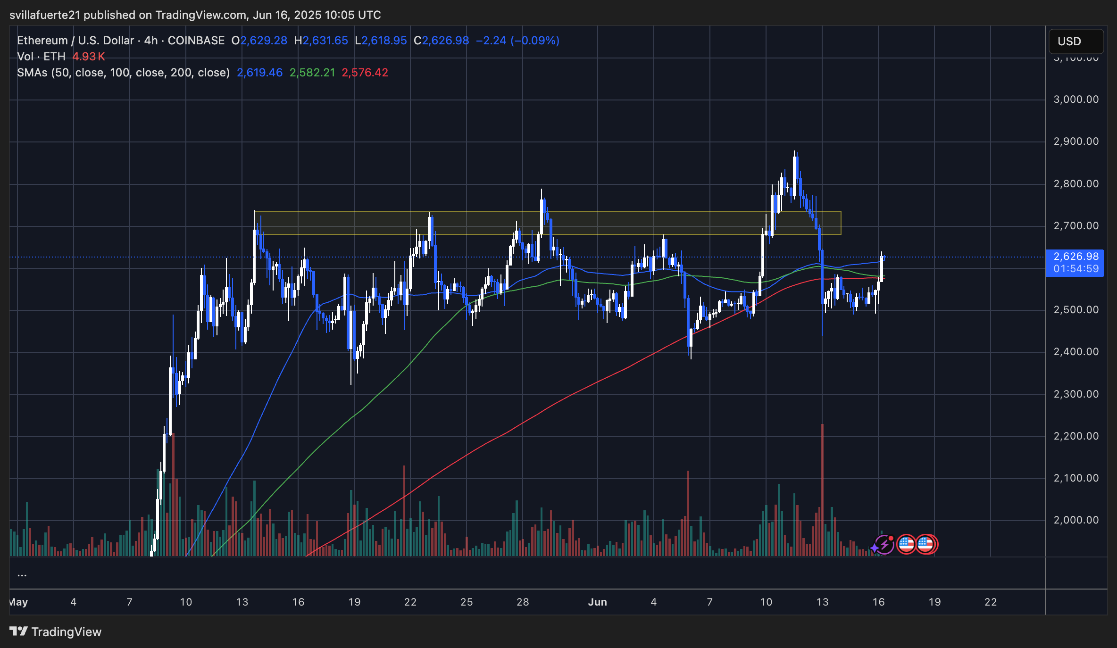The width and height of the screenshot is (1117, 648).
Task: Toggle the Ethereum / U.S. Dollar series visibility
Action: pyautogui.click(x=75, y=41)
